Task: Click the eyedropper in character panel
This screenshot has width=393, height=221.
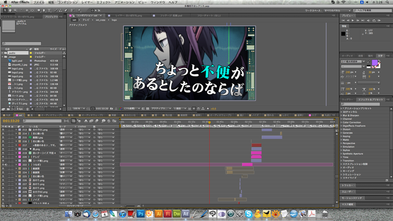Action: pos(369,61)
